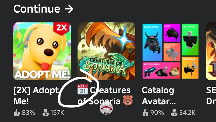Select the Clothing tile in Catalog thumbnail
216x122 pixels.
190,40
